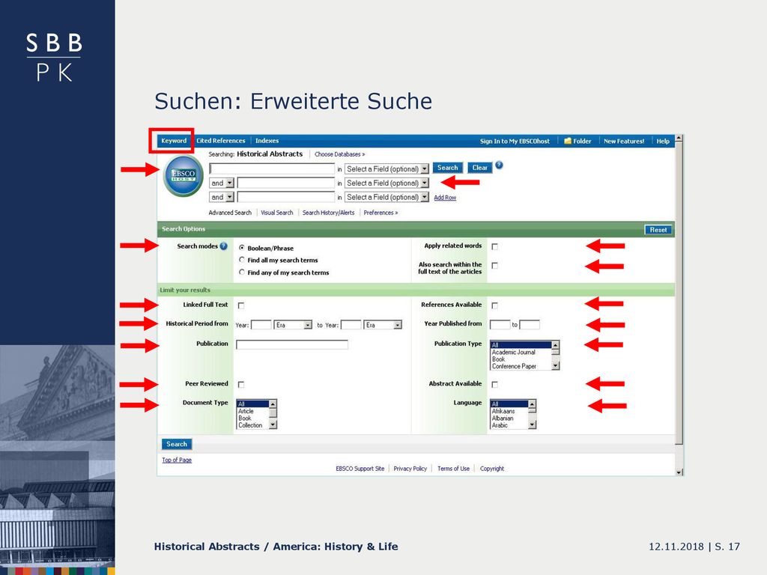
Task: Open second row Select a Field dropdown
Action: pyautogui.click(x=387, y=183)
